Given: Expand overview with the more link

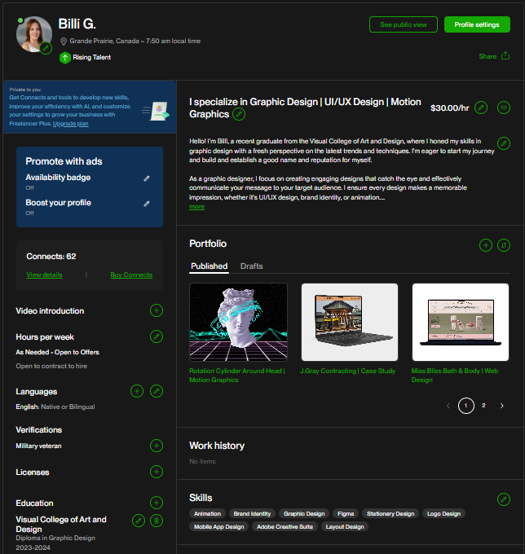Looking at the screenshot, I should [197, 207].
